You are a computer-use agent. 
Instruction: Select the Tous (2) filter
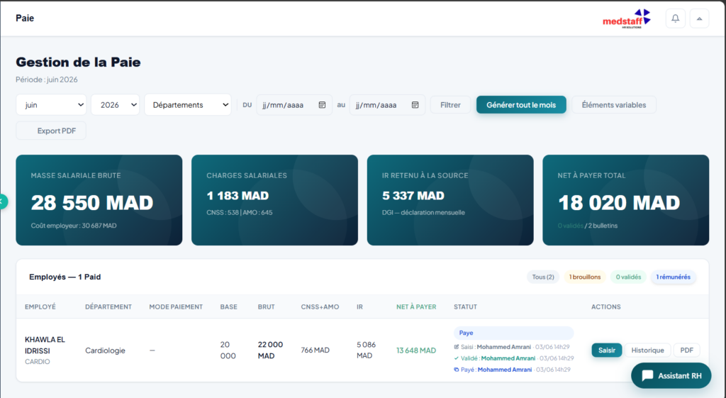(x=542, y=277)
